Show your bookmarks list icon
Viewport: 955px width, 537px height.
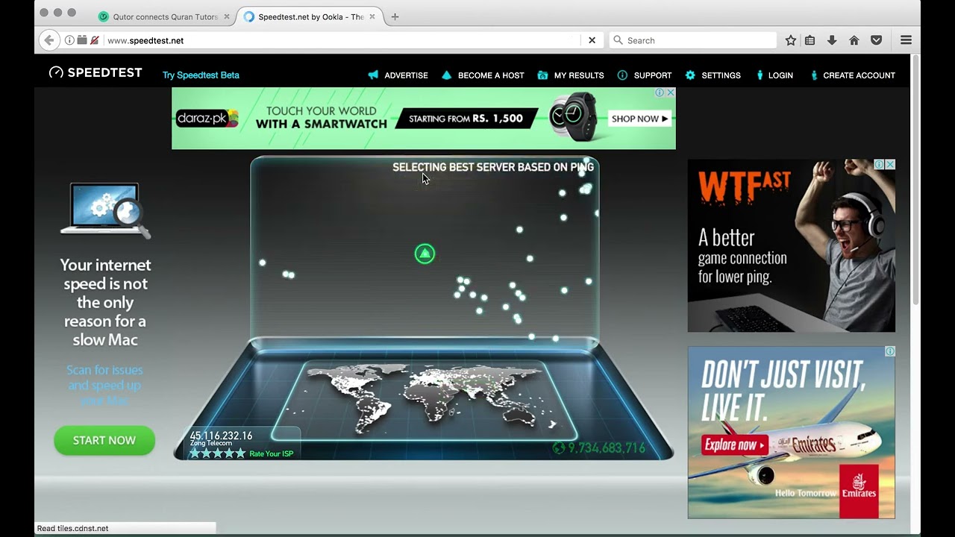coord(810,40)
